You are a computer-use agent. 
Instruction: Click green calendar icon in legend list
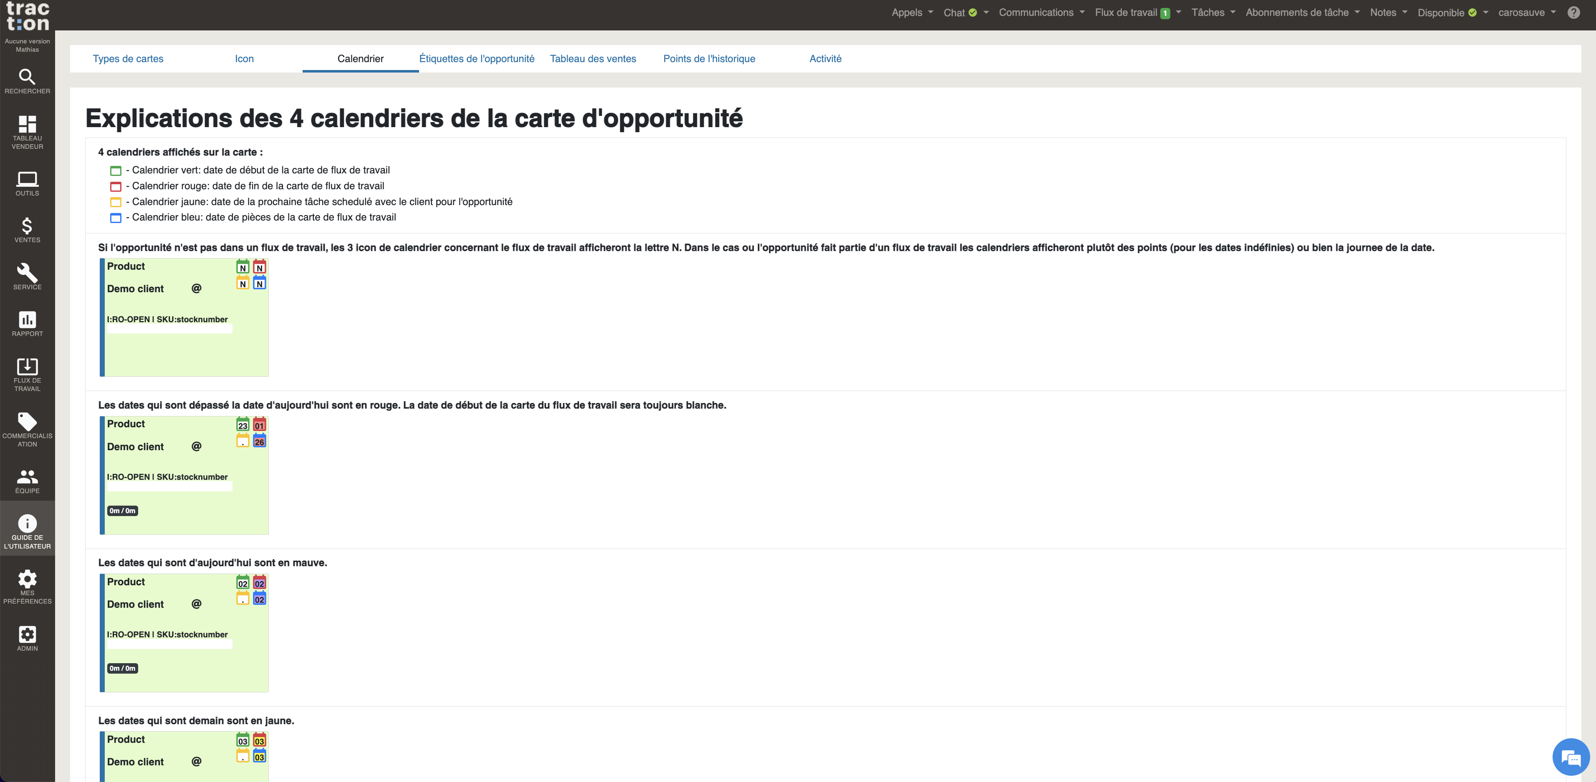point(115,171)
